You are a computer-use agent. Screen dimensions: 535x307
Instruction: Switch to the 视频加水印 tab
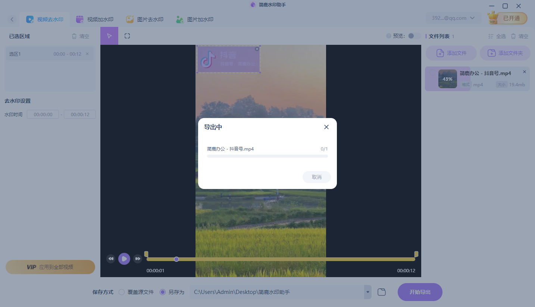[x=95, y=19]
